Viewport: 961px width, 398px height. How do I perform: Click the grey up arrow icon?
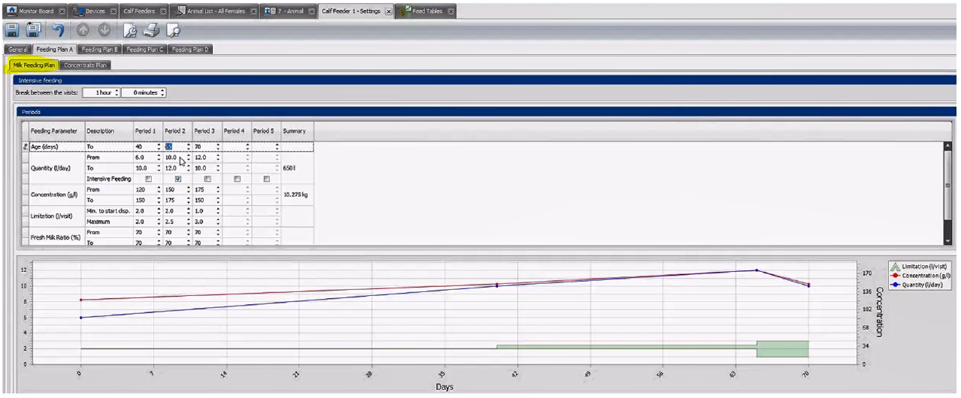pyautogui.click(x=83, y=31)
